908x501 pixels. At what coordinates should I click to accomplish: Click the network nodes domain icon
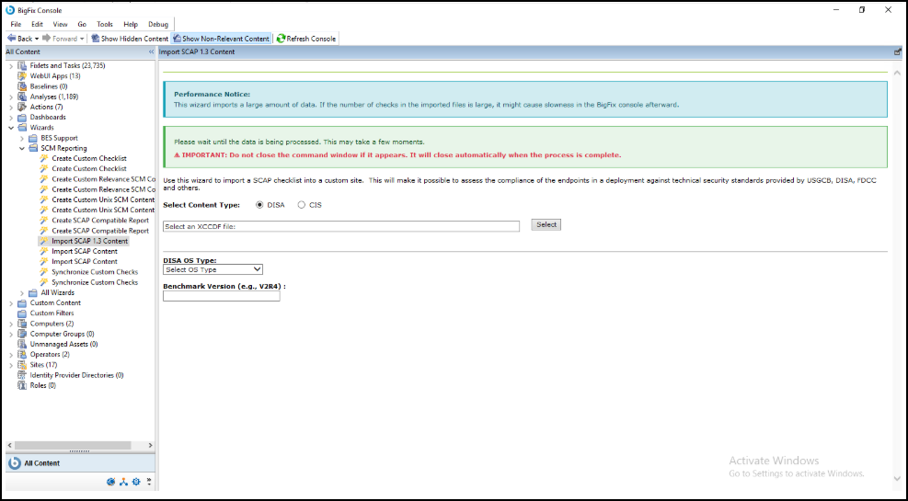coord(124,482)
